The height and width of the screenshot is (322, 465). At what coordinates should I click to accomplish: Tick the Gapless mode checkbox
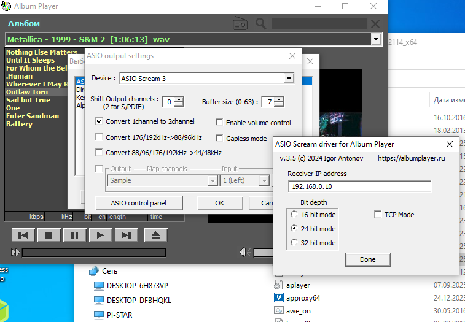point(220,139)
